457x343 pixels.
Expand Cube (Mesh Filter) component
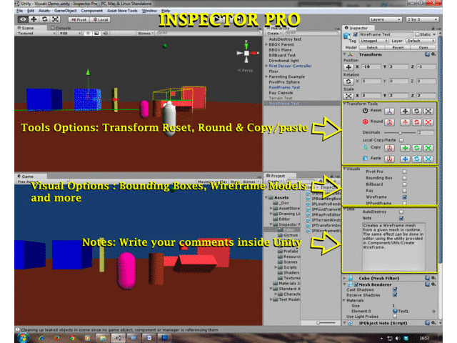(345, 278)
